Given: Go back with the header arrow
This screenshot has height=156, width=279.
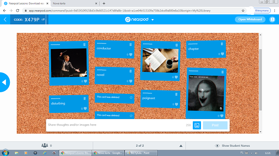Looking at the screenshot, I should (5, 19).
